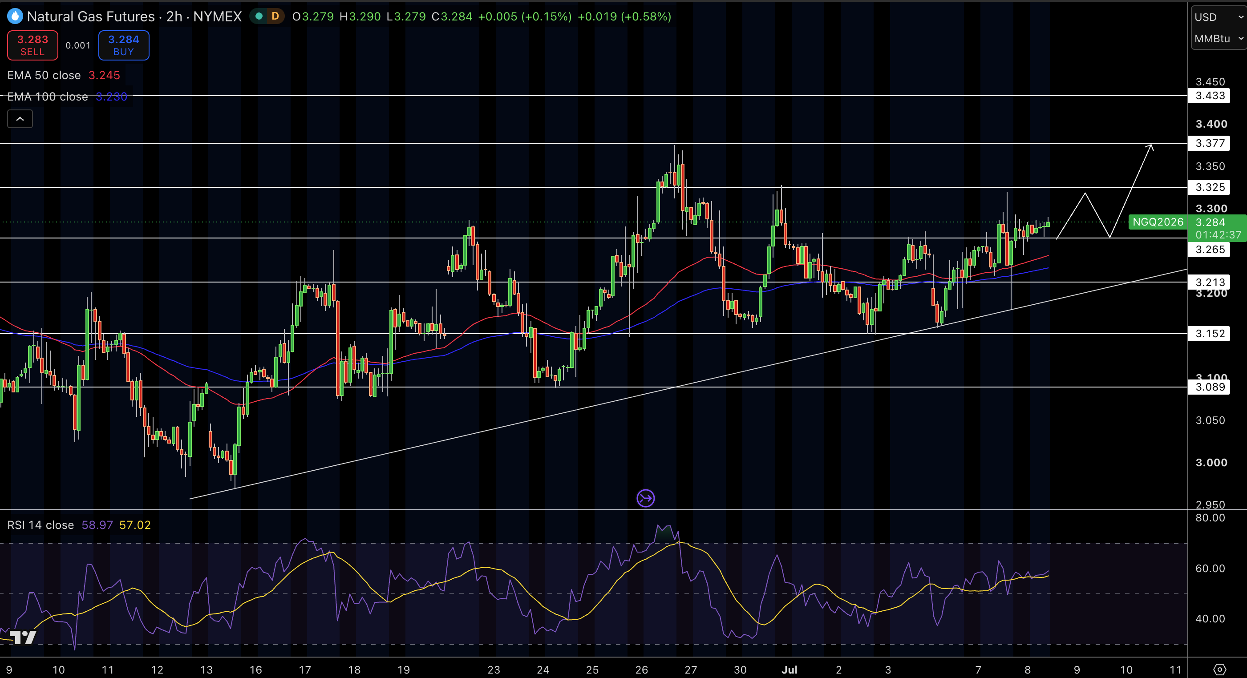The height and width of the screenshot is (678, 1247).
Task: Click the NYMEX exchange label
Action: [x=217, y=16]
